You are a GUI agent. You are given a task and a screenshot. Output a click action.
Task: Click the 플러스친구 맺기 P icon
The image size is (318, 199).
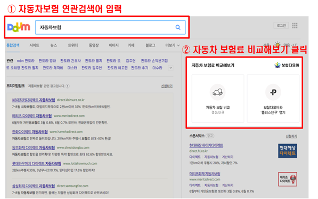273,92
